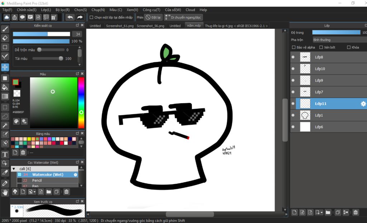Click Di chuyển ngang/dọc button
367x223 pixels.
pyautogui.click(x=183, y=18)
